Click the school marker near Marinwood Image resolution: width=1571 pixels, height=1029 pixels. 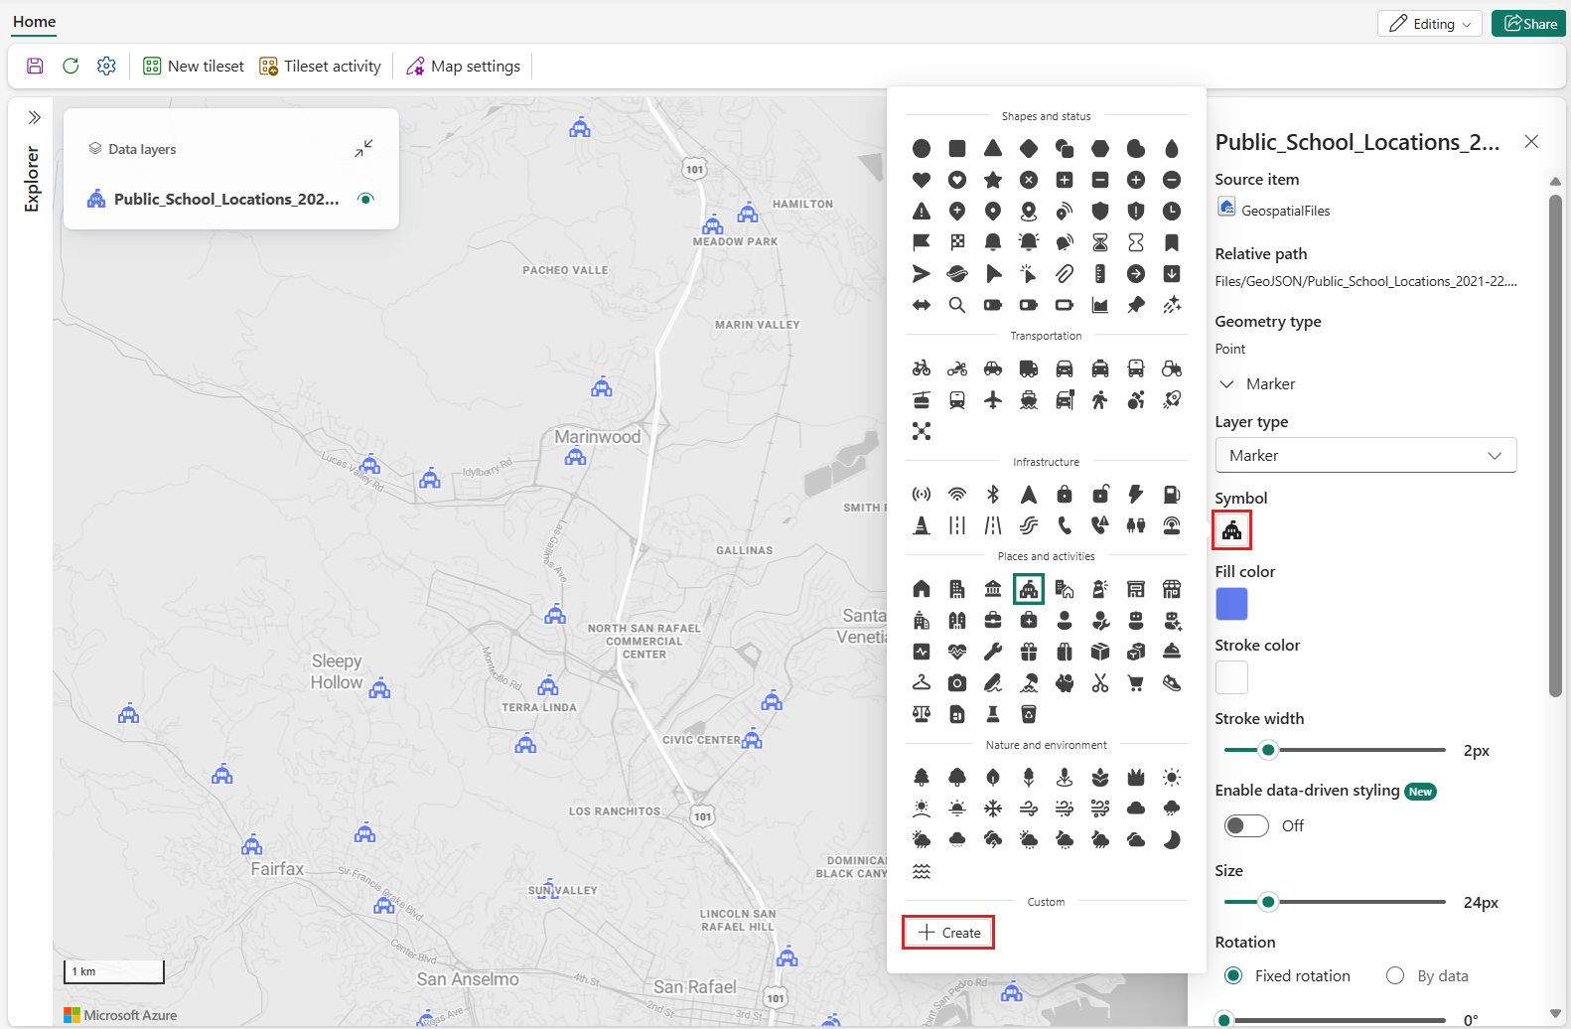click(575, 457)
